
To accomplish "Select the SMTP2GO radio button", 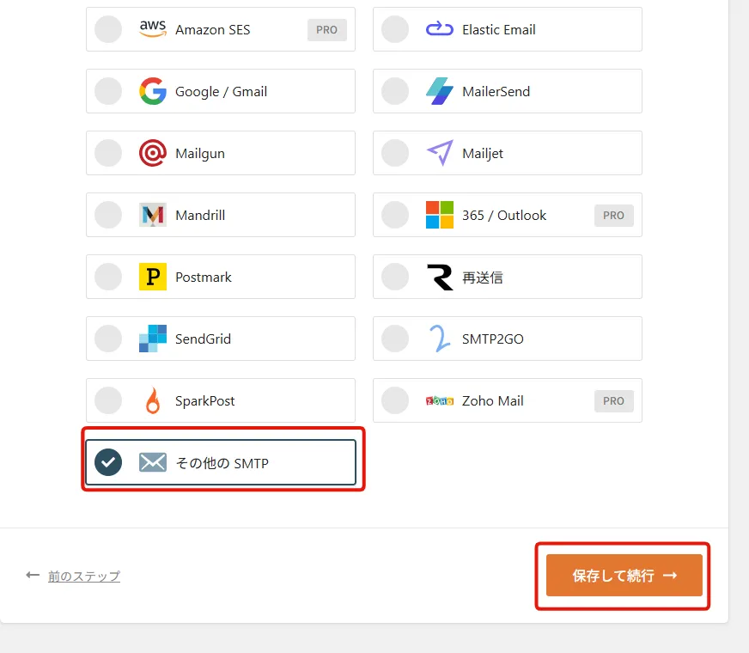I will tap(395, 339).
